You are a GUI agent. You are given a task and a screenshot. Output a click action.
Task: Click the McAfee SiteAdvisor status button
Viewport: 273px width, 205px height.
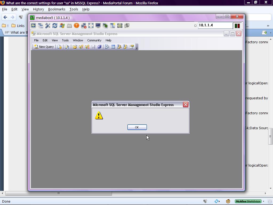[248, 201]
